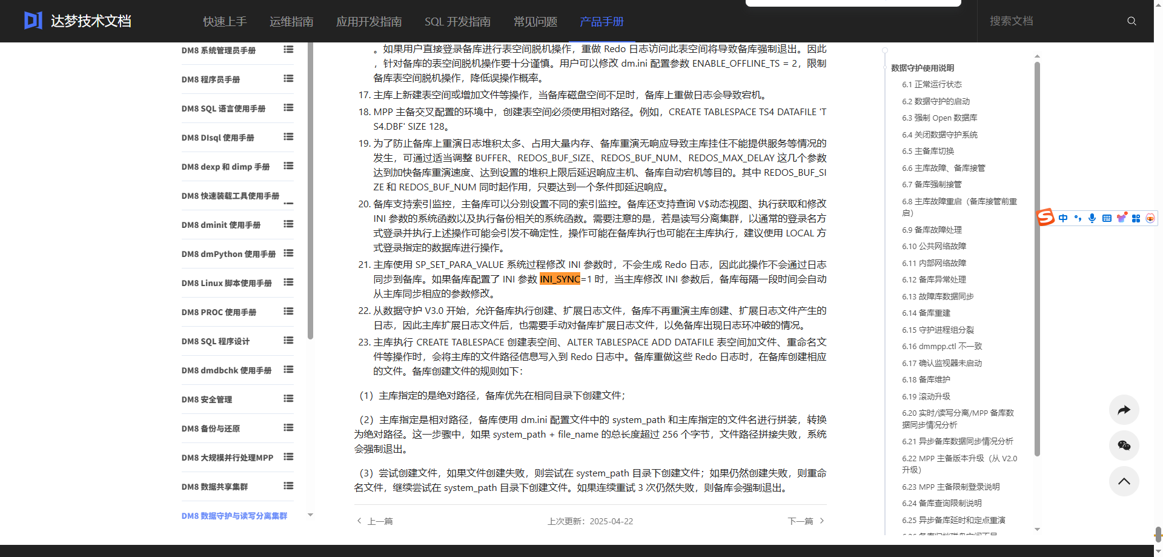Open Sogou toolbox grid icon
The height and width of the screenshot is (557, 1163).
click(1136, 218)
